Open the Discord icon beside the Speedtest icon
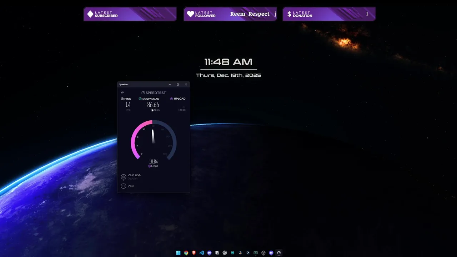 pyautogui.click(x=271, y=253)
